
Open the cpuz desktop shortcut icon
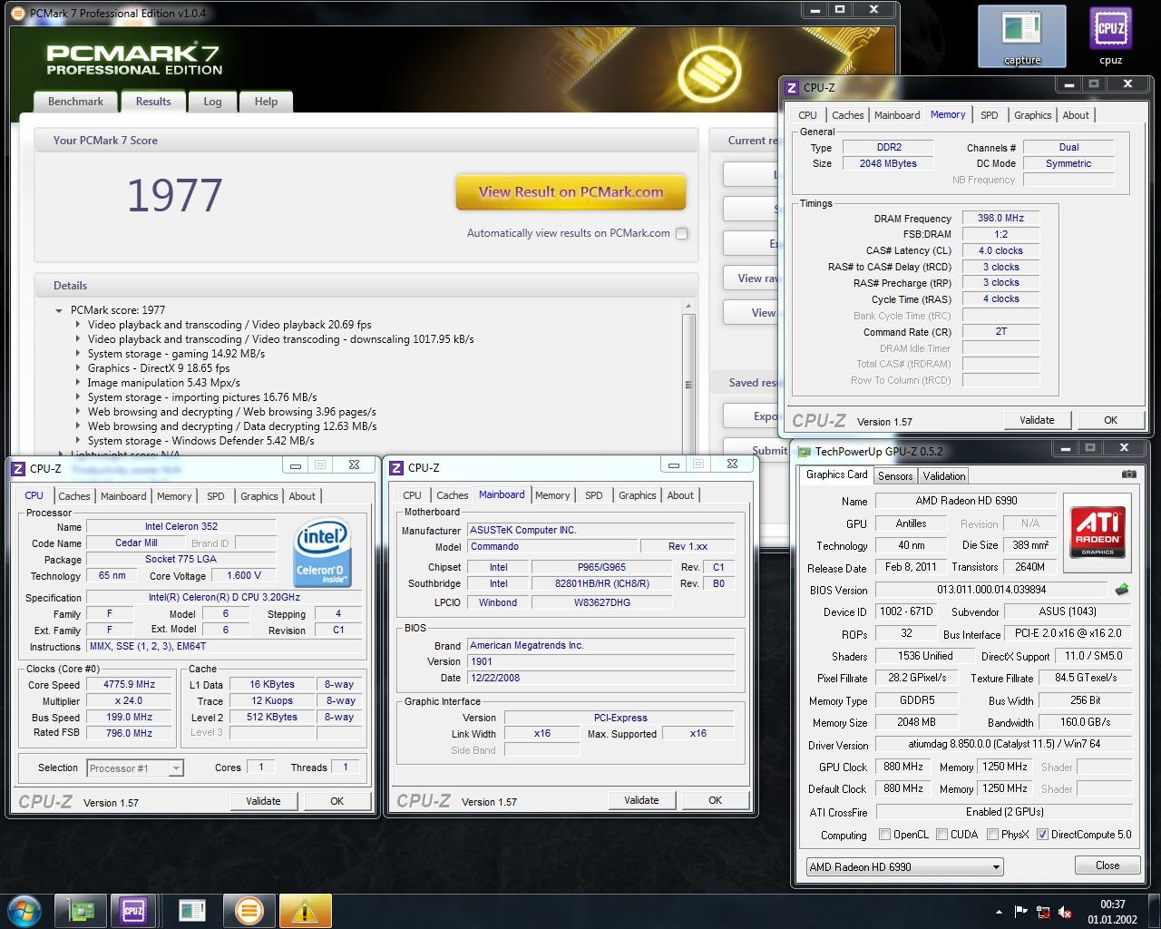coord(1110,36)
